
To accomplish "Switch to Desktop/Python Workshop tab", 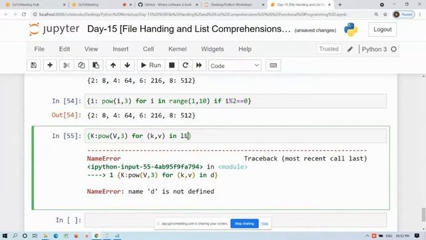I will pyautogui.click(x=234, y=5).
